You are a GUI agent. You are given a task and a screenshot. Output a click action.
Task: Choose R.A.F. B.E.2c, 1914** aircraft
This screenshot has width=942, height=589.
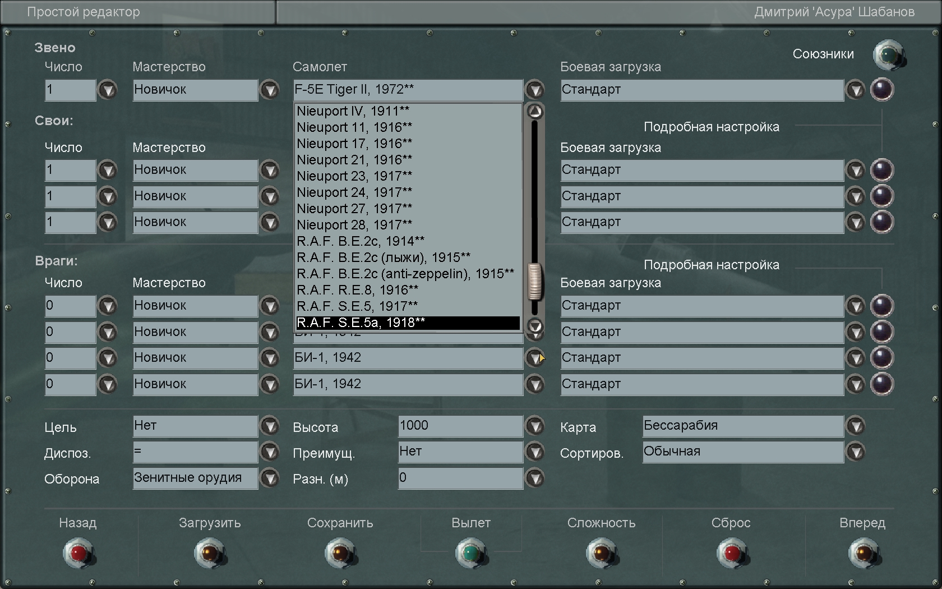click(x=408, y=241)
